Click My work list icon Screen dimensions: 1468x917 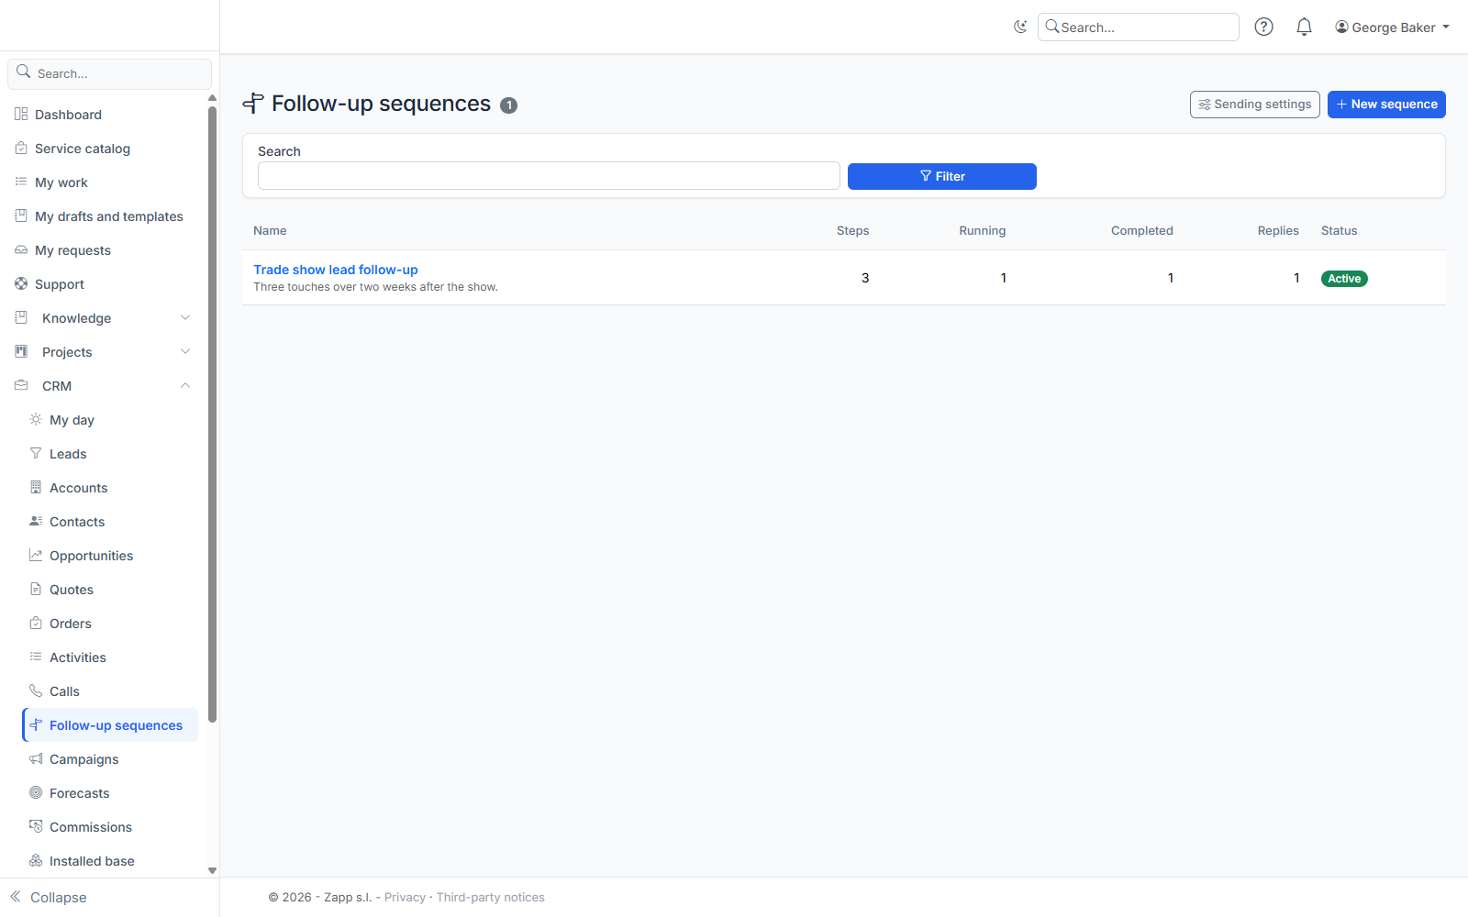pyautogui.click(x=21, y=182)
